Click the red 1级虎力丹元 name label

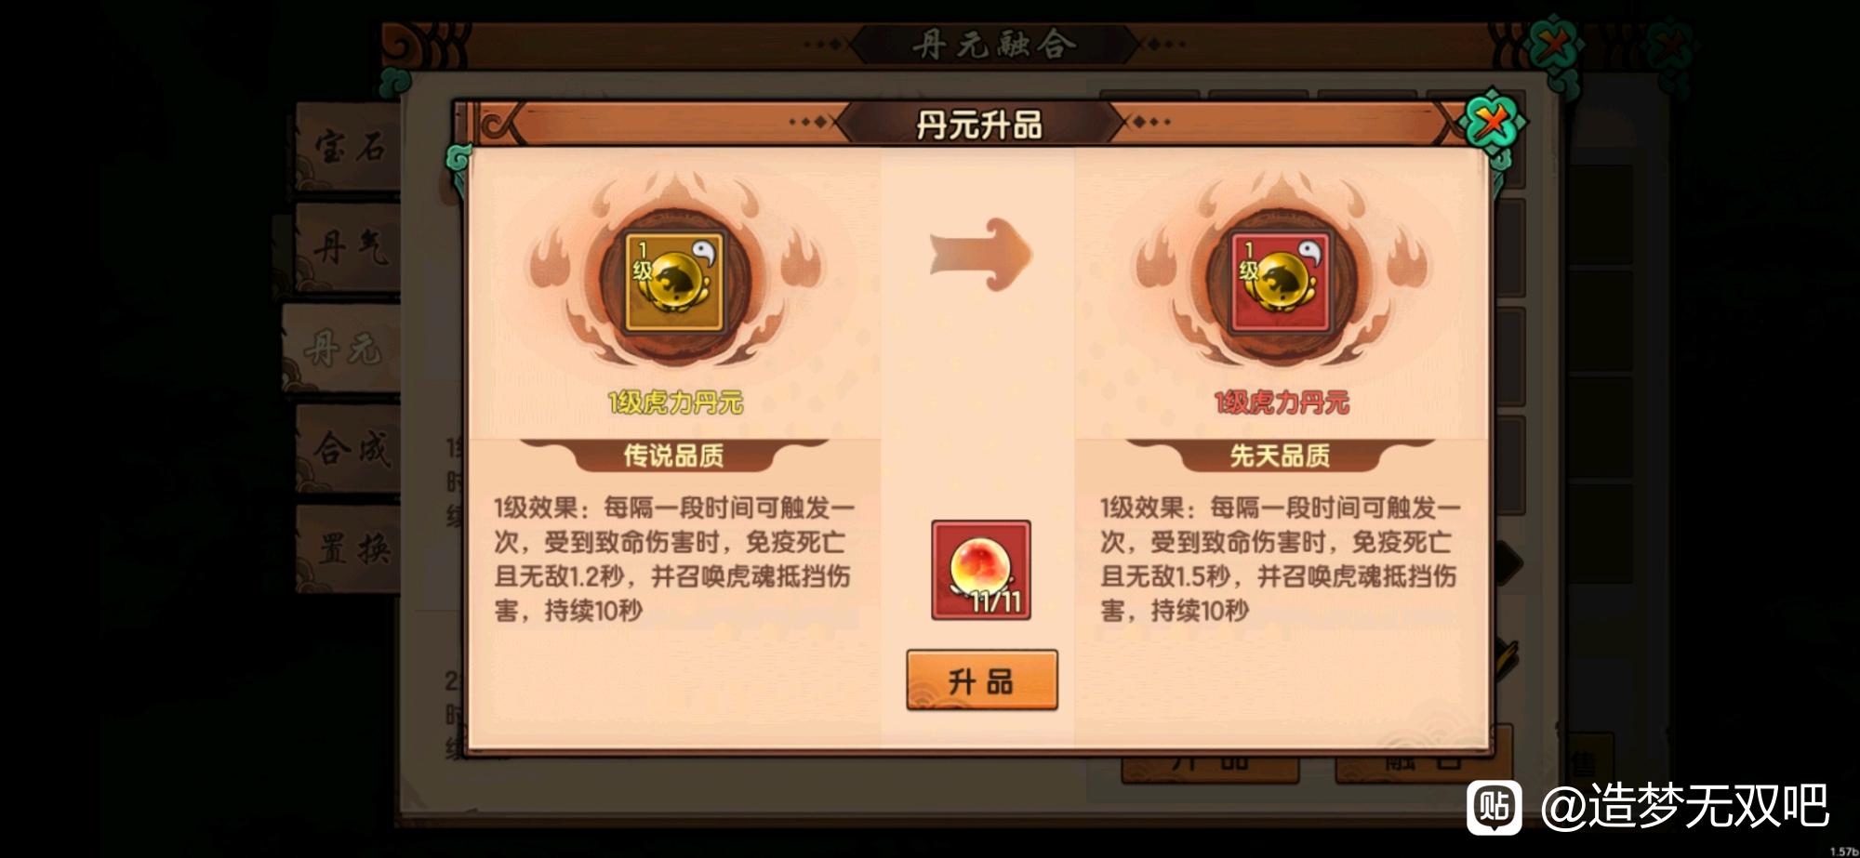(1282, 403)
